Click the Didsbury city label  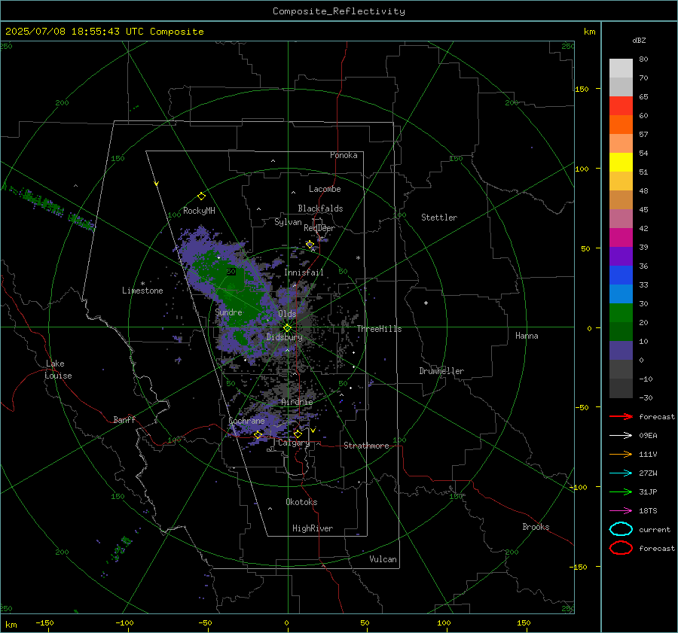point(284,337)
